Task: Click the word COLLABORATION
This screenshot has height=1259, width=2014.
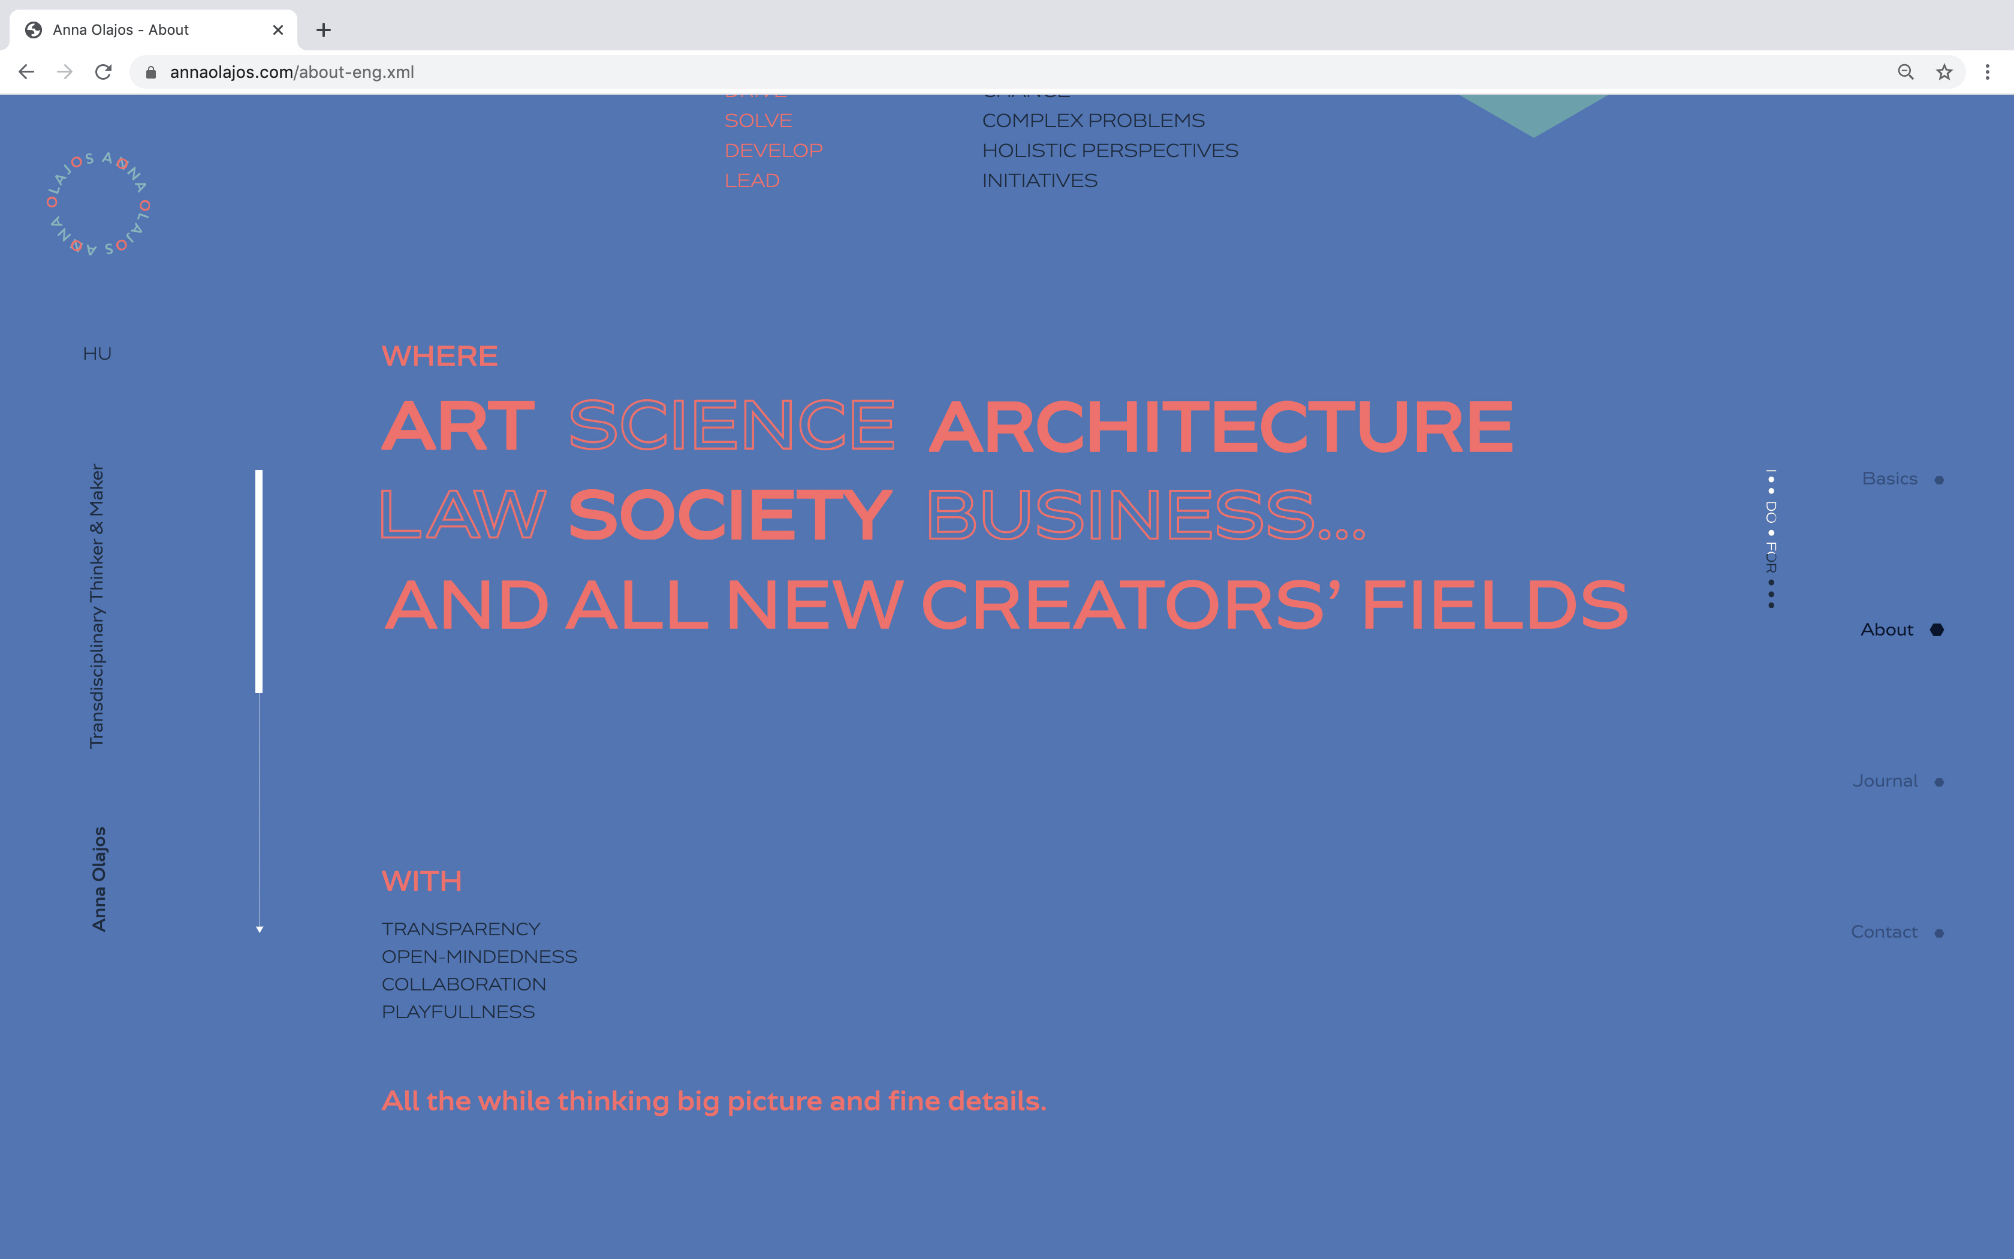Action: (x=463, y=984)
